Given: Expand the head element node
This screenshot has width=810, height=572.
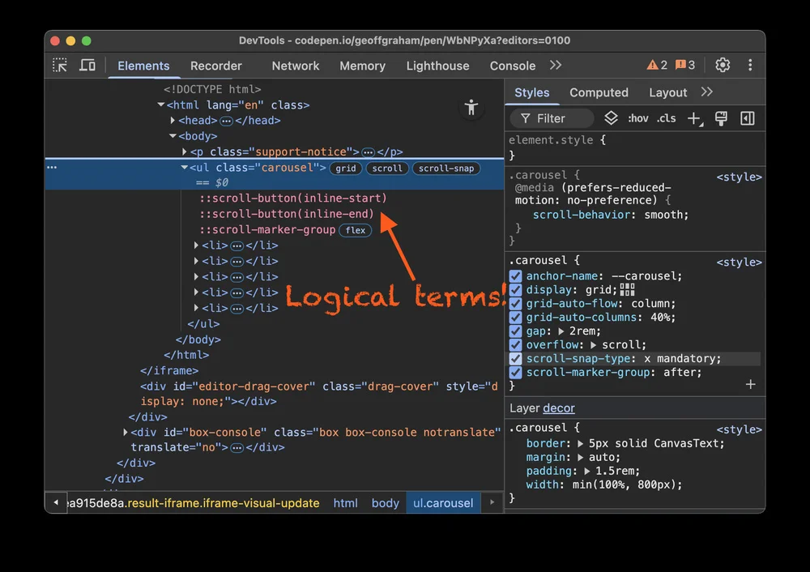Looking at the screenshot, I should coord(173,121).
